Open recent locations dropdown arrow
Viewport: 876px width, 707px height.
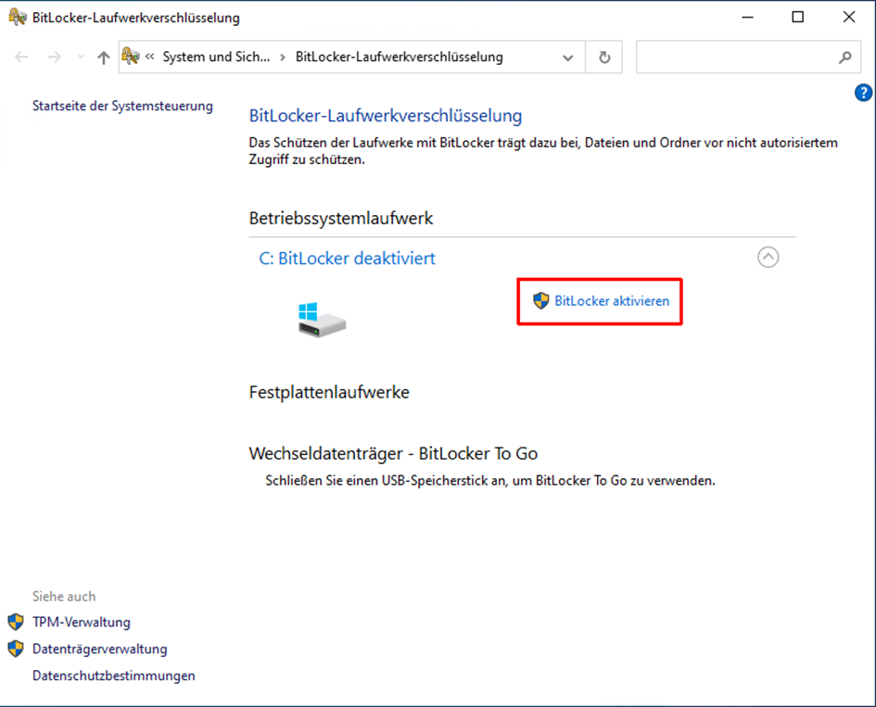[x=81, y=57]
